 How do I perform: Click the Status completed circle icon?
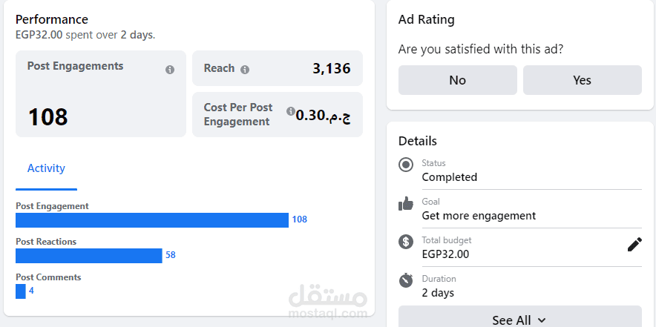tap(406, 165)
